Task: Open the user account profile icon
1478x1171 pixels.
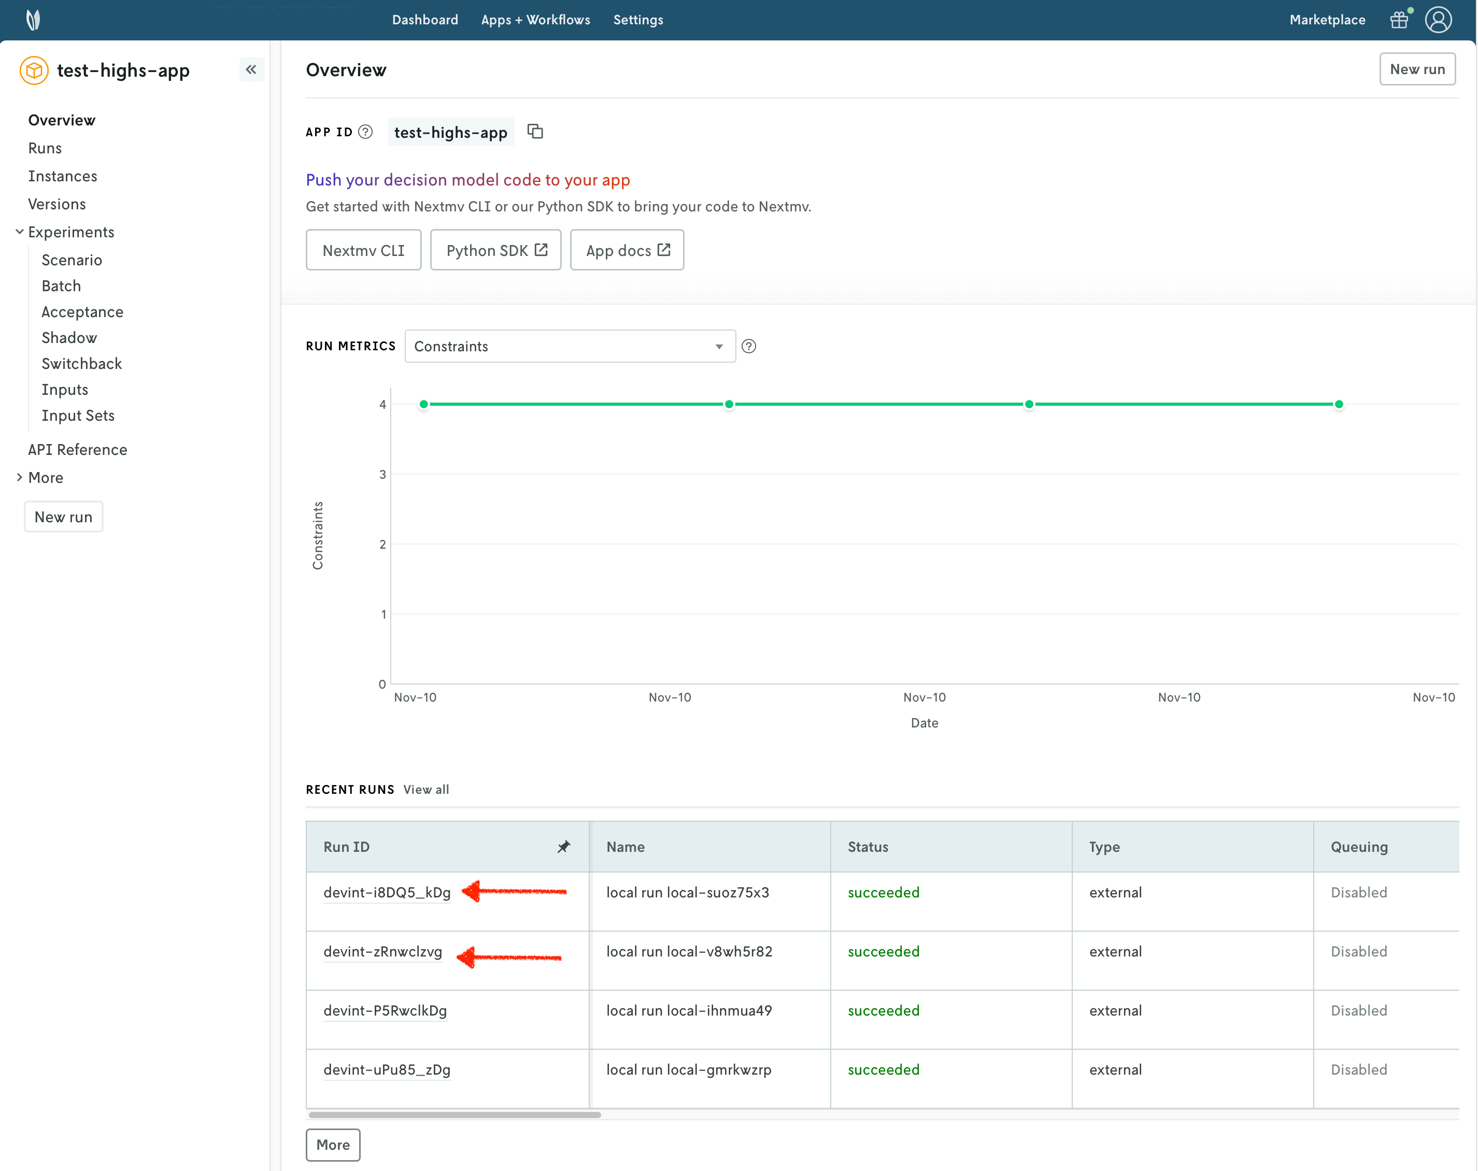Action: [x=1438, y=20]
